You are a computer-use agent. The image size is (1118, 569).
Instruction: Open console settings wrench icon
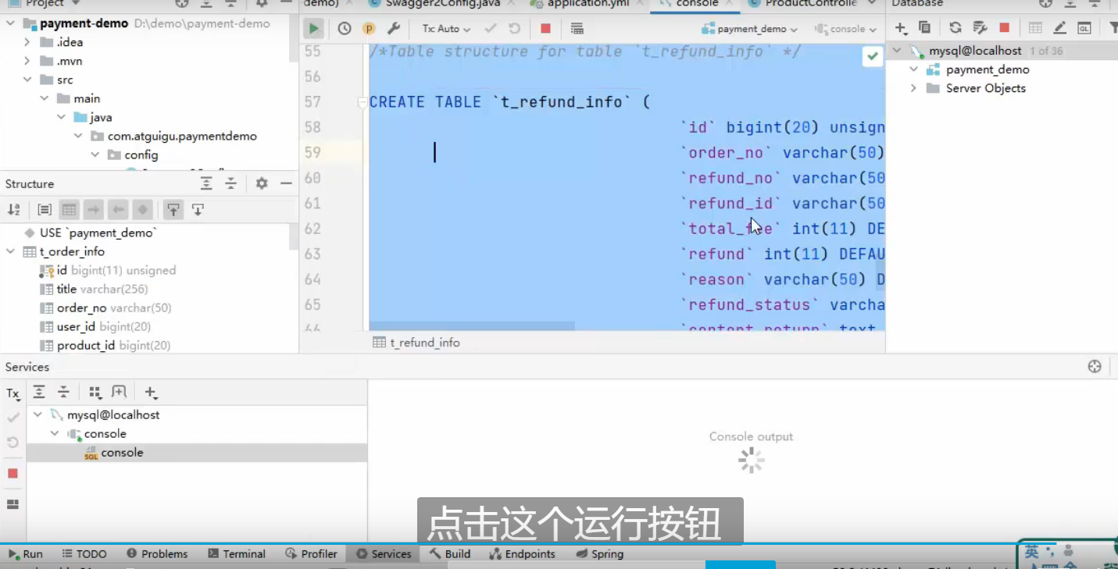(x=394, y=29)
